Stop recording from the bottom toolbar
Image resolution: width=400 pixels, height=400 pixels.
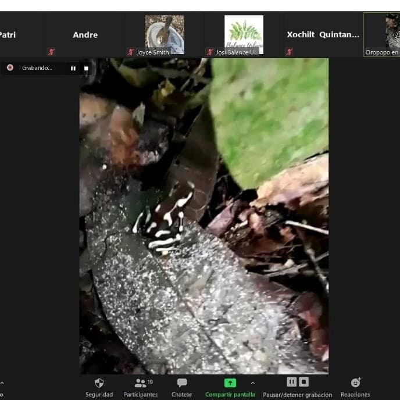coord(303,382)
